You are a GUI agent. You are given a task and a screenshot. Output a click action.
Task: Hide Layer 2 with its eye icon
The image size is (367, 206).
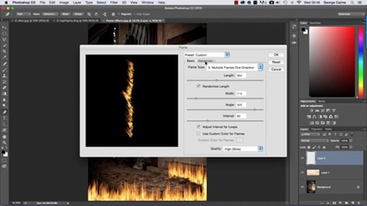(x=302, y=158)
